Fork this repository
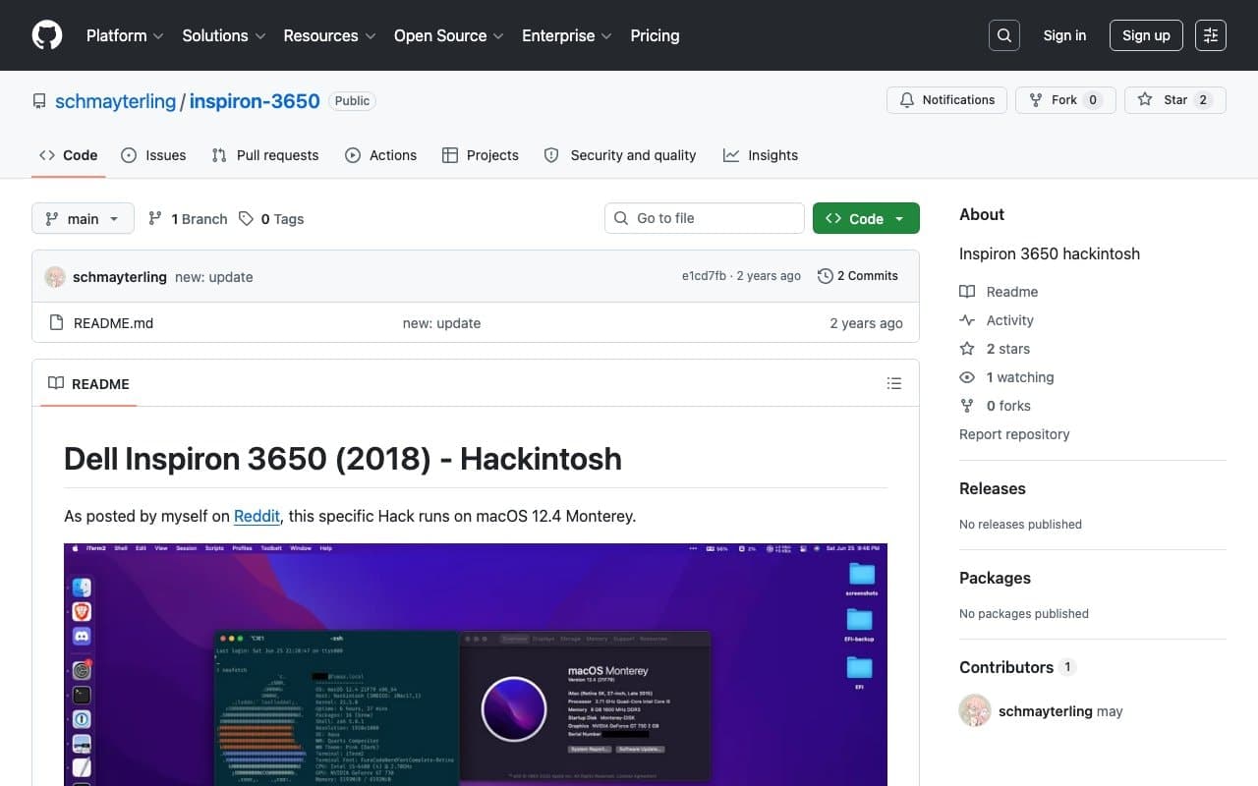 [x=1065, y=100]
